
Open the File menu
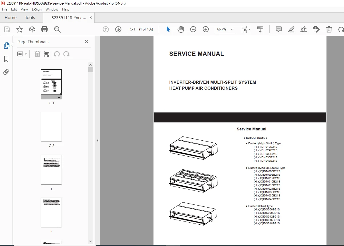point(5,9)
